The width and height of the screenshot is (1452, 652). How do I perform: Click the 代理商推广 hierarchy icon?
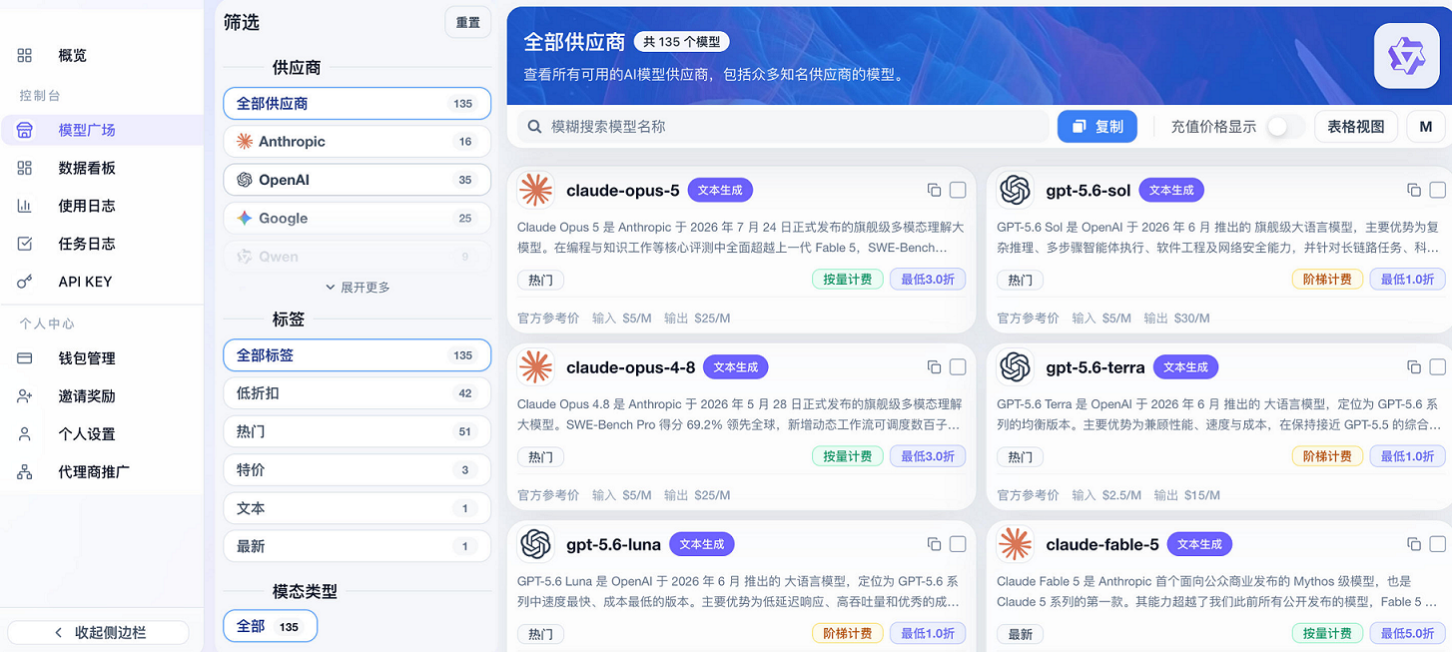click(25, 472)
